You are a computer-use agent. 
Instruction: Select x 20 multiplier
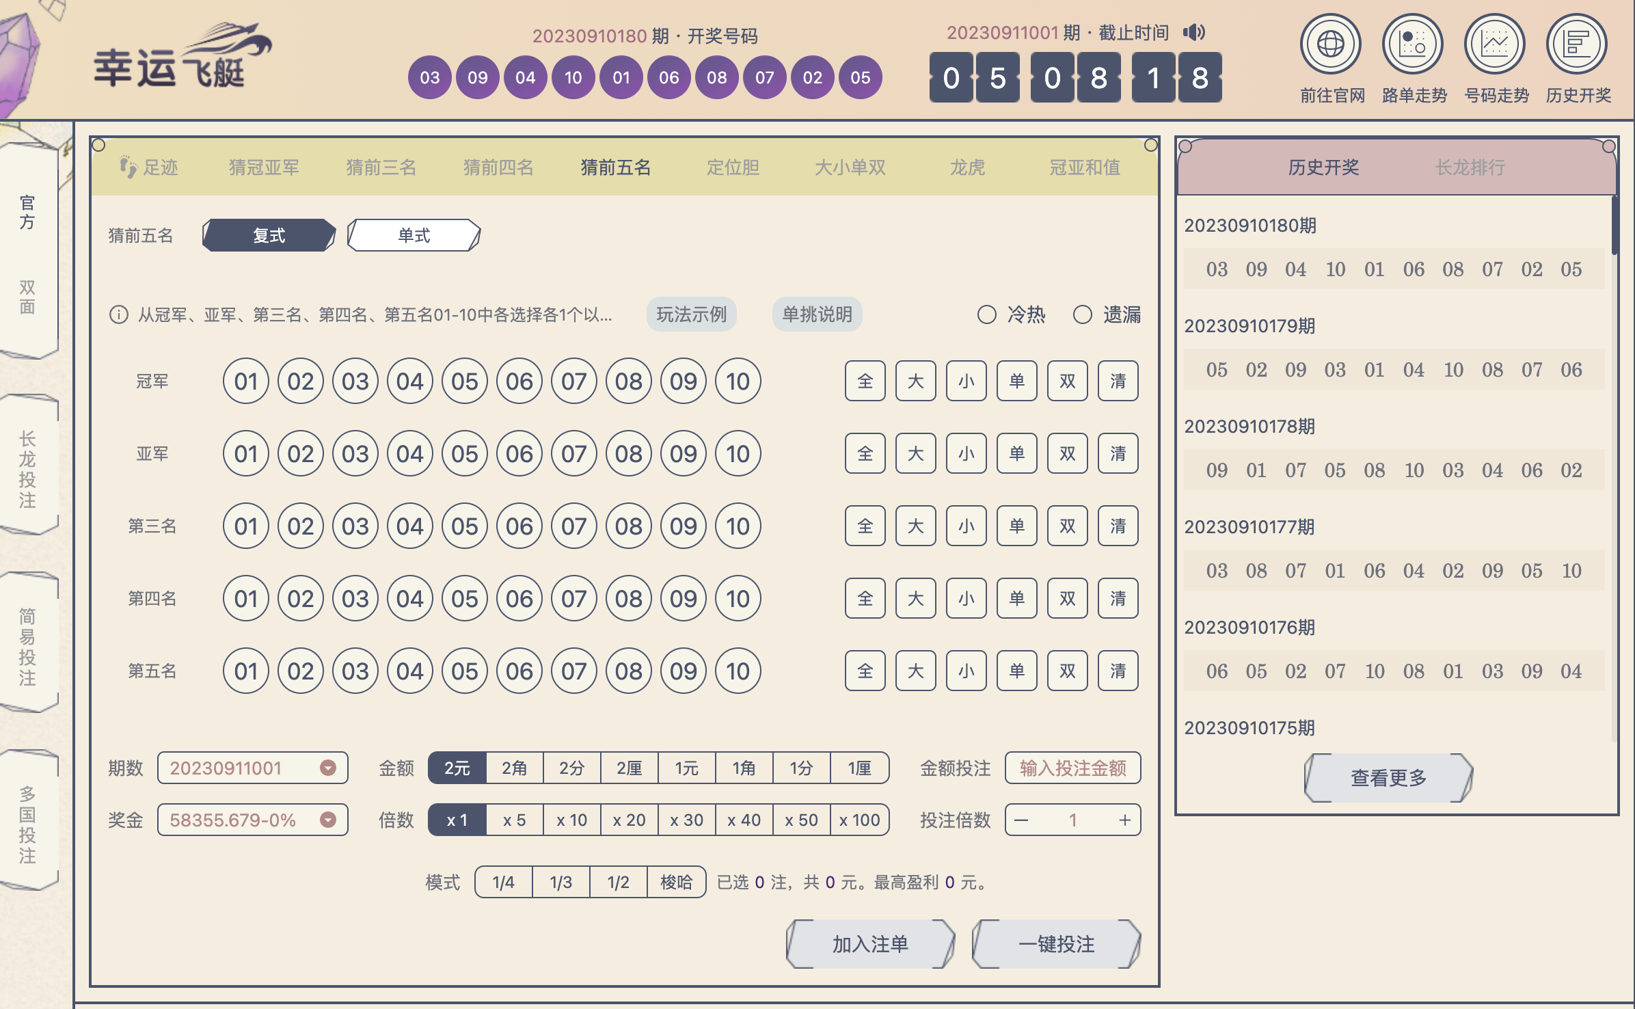click(630, 820)
